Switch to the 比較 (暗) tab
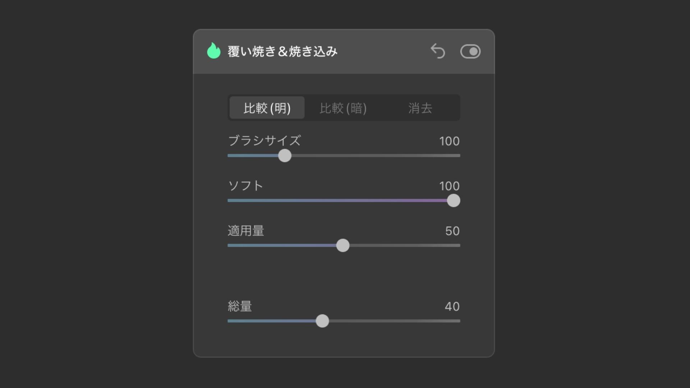Image resolution: width=690 pixels, height=388 pixels. 343,108
